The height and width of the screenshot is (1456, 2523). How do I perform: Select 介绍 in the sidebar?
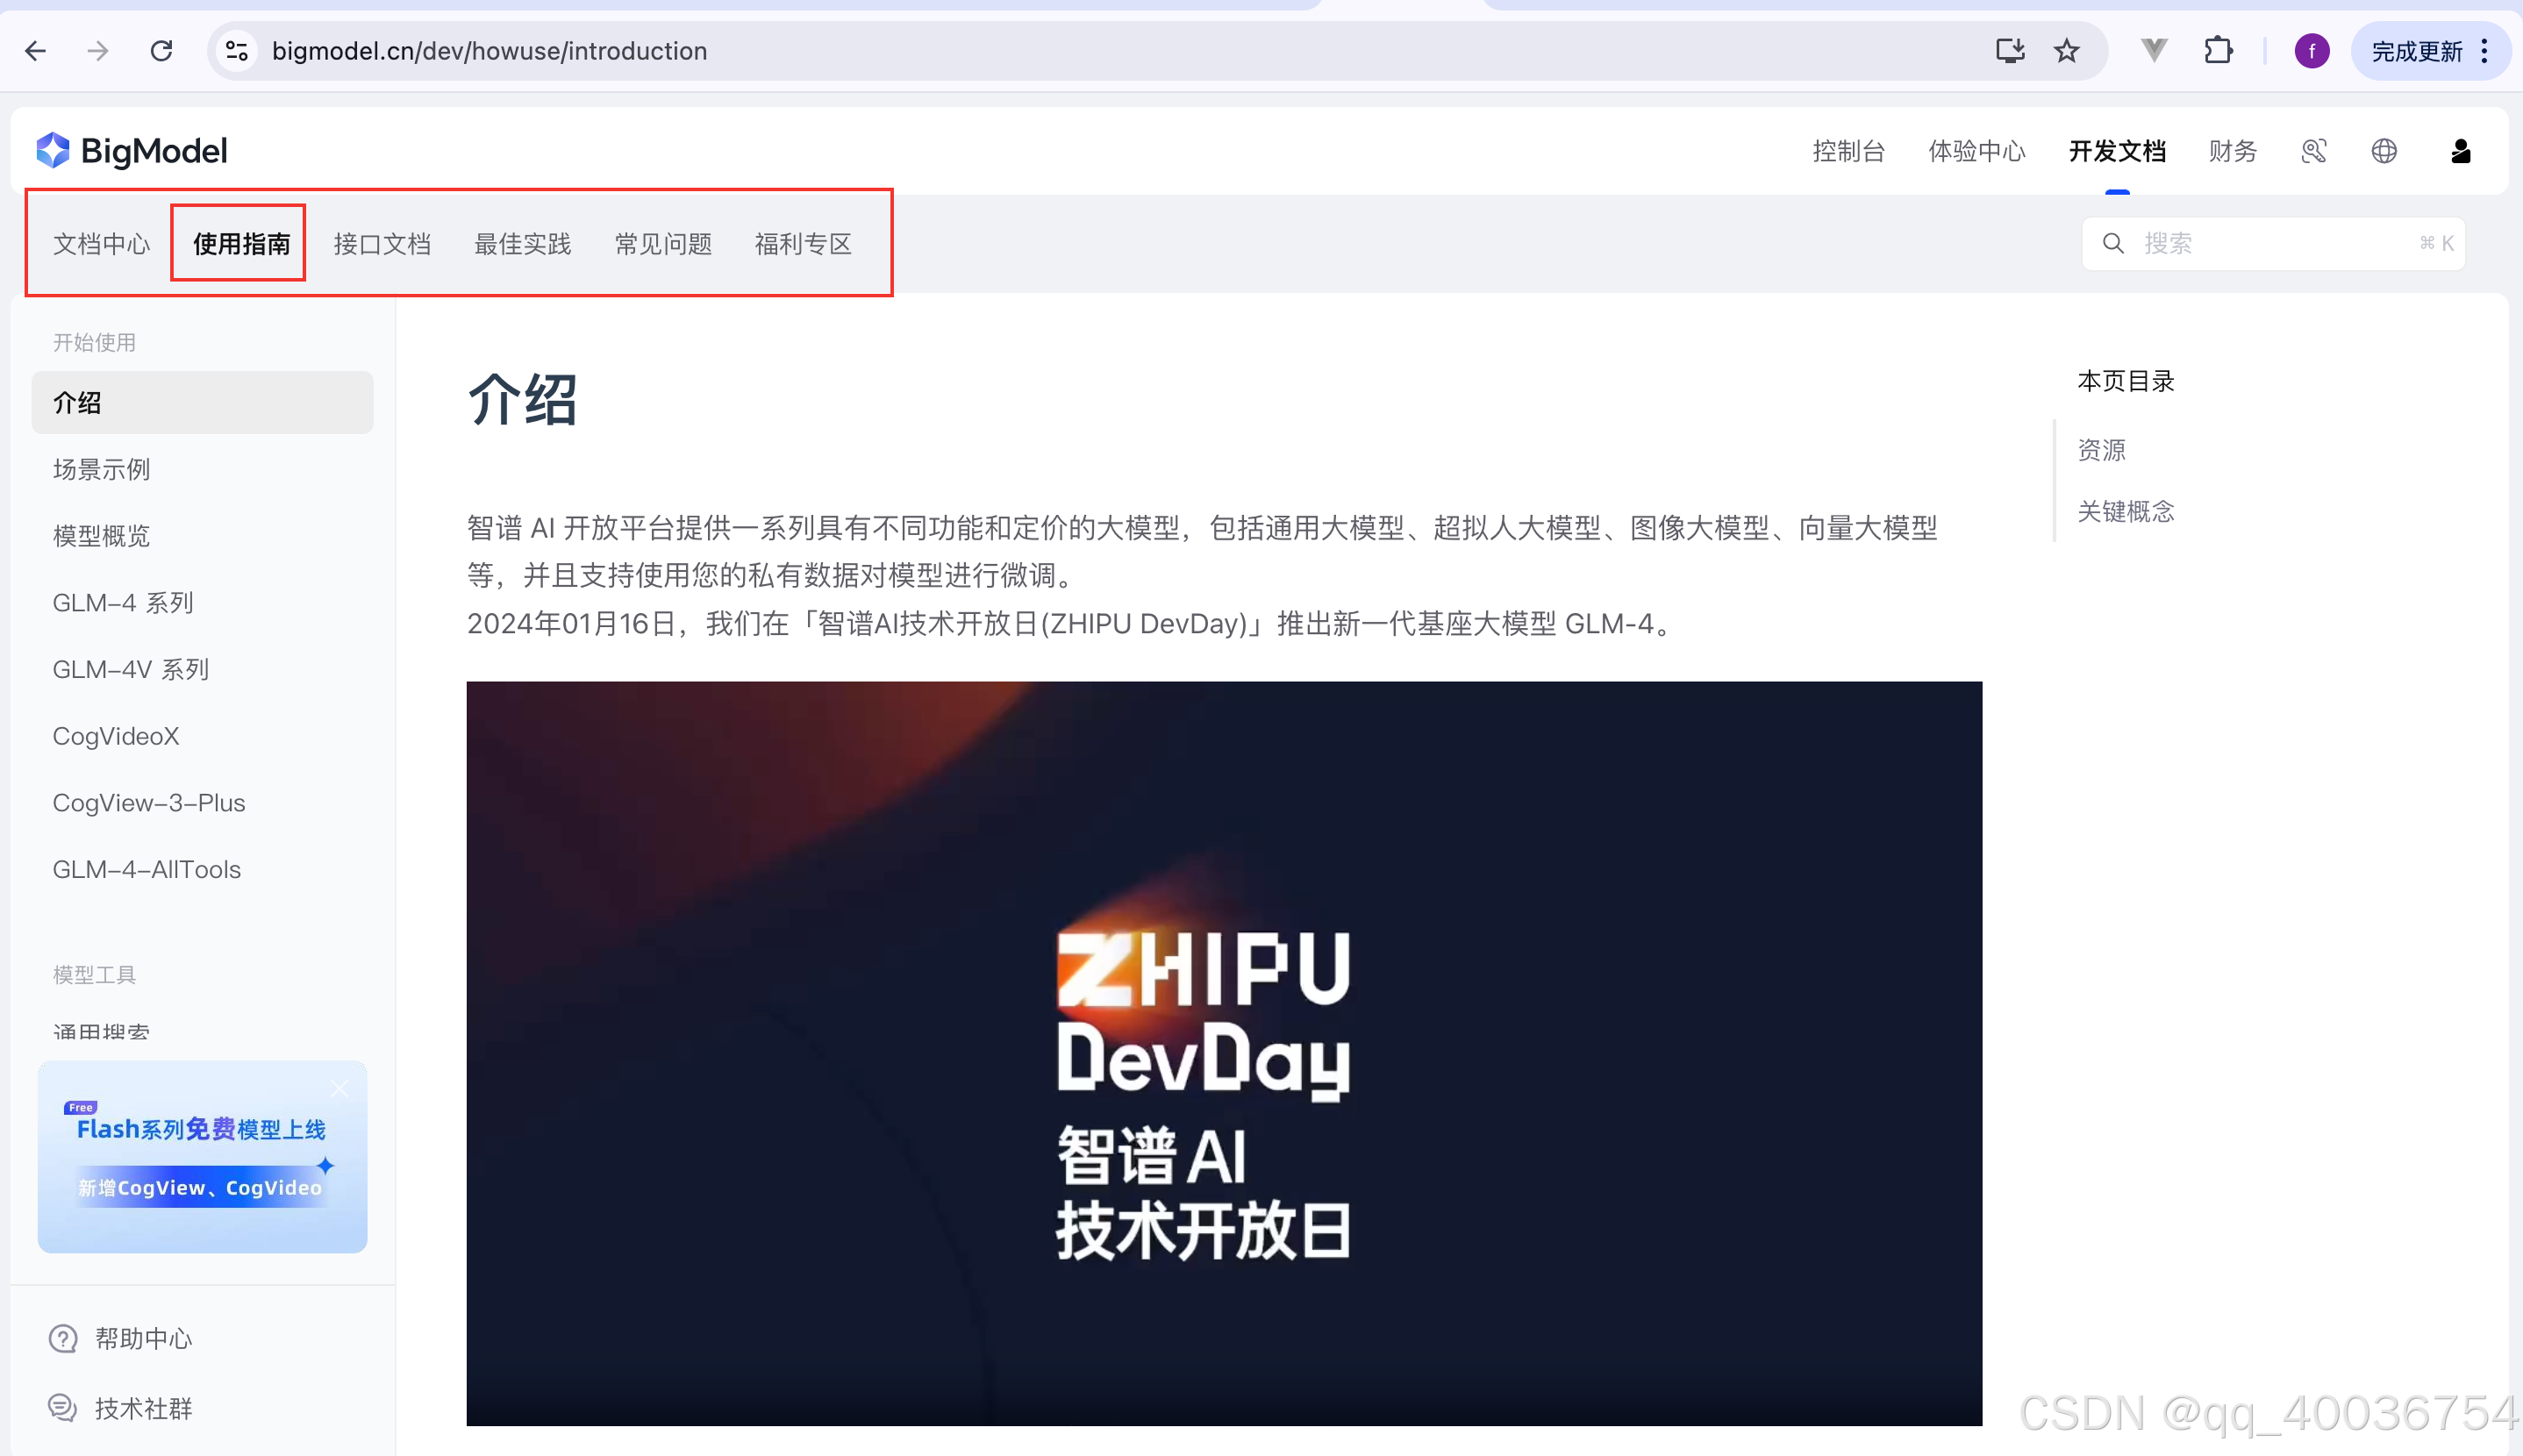click(202, 403)
